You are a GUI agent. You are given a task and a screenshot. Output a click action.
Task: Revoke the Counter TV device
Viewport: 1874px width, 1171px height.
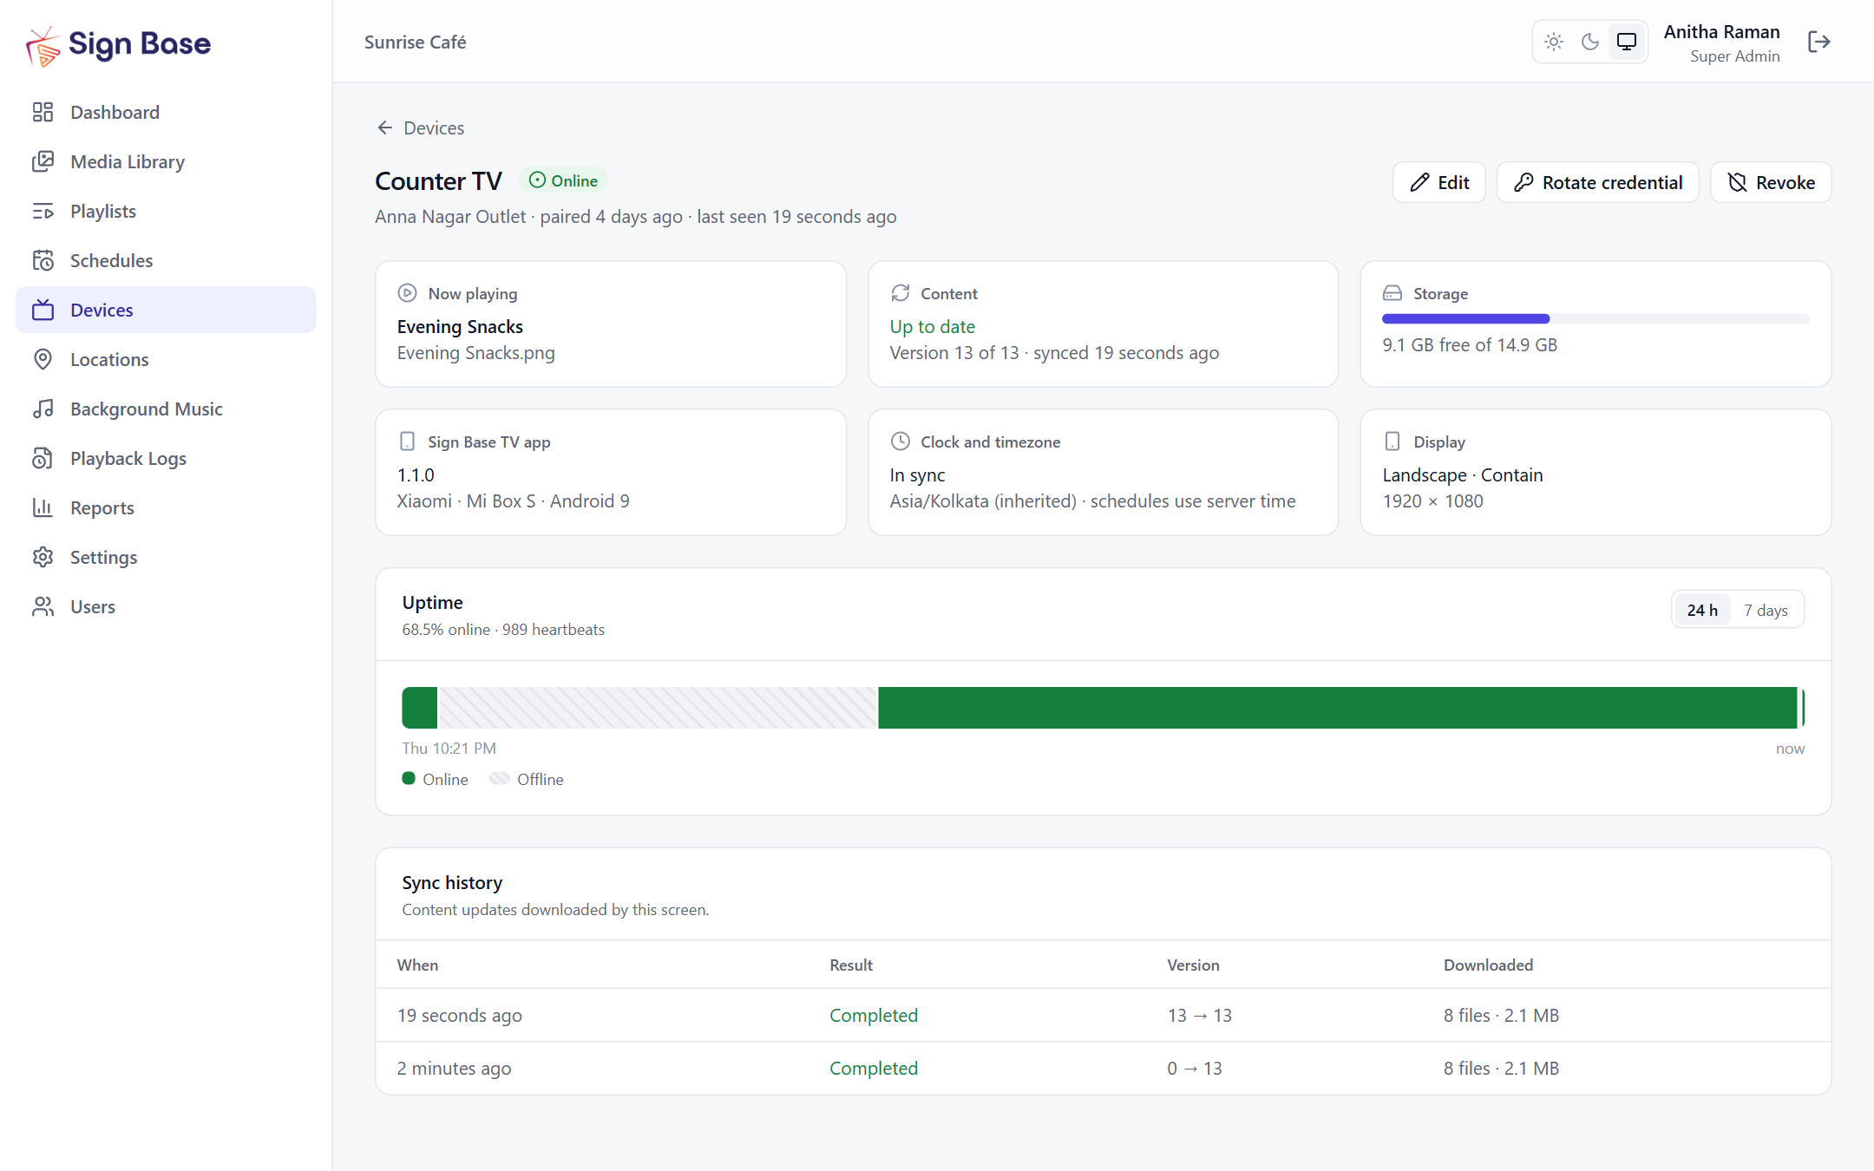point(1771,182)
